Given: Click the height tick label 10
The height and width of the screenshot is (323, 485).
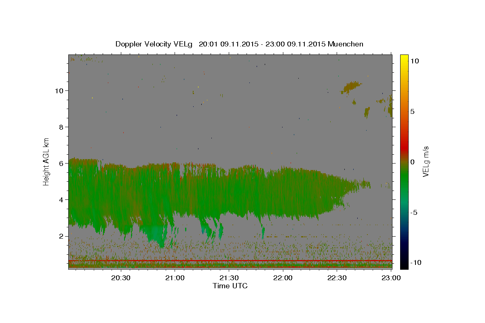Looking at the screenshot, I should click(59, 90).
